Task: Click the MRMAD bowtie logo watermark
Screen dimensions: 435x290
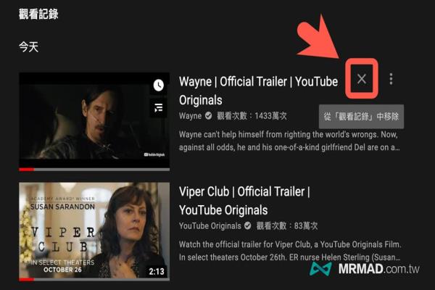Action: [320, 269]
